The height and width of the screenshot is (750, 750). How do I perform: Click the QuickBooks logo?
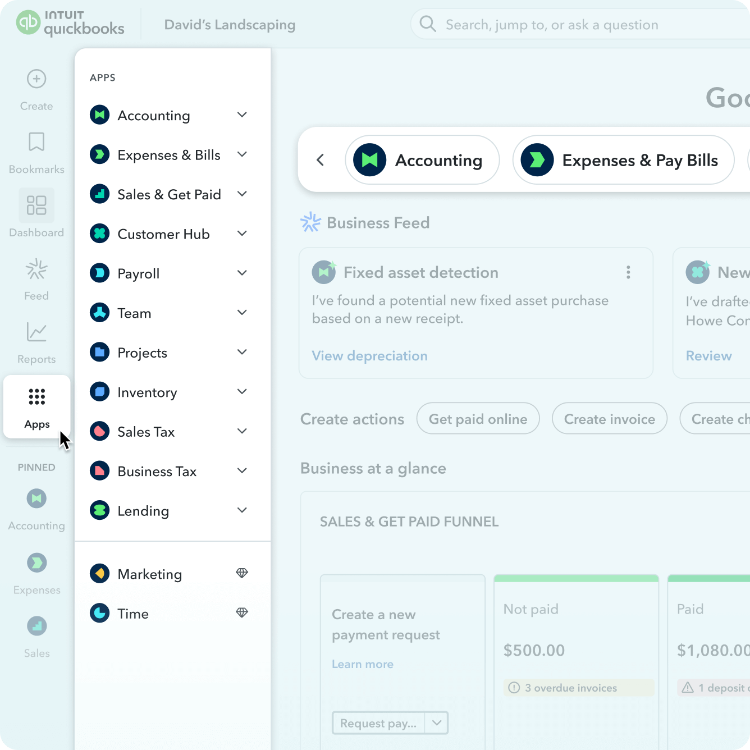71,24
